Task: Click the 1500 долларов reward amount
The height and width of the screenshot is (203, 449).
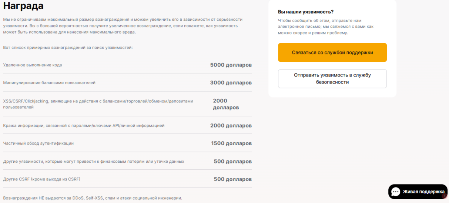Action: click(231, 143)
